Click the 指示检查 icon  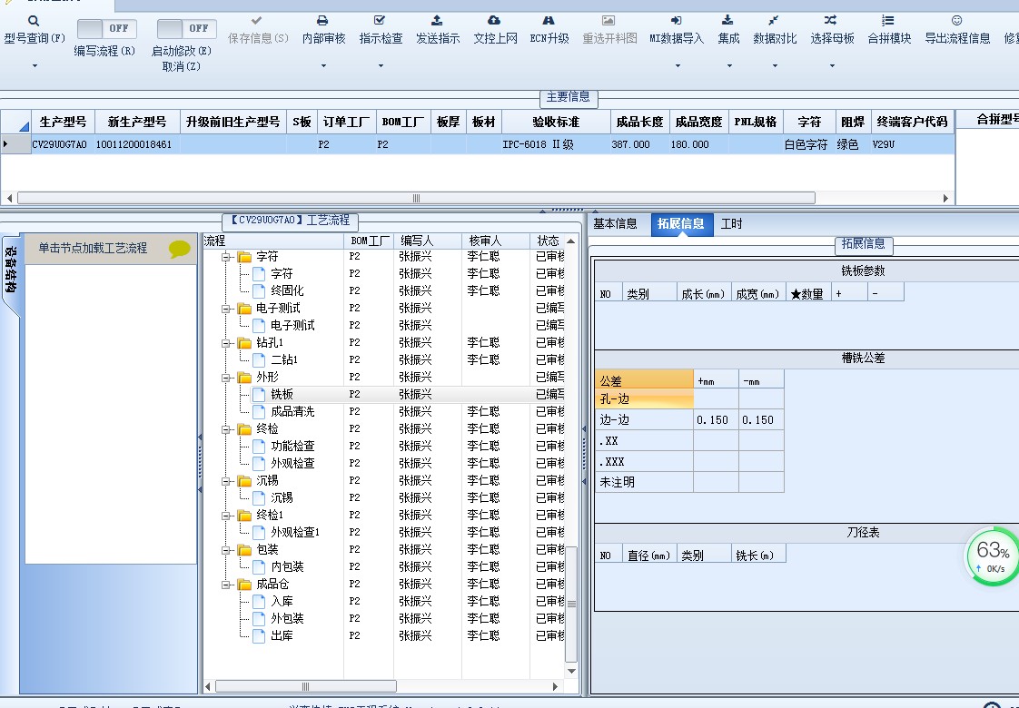(x=381, y=21)
